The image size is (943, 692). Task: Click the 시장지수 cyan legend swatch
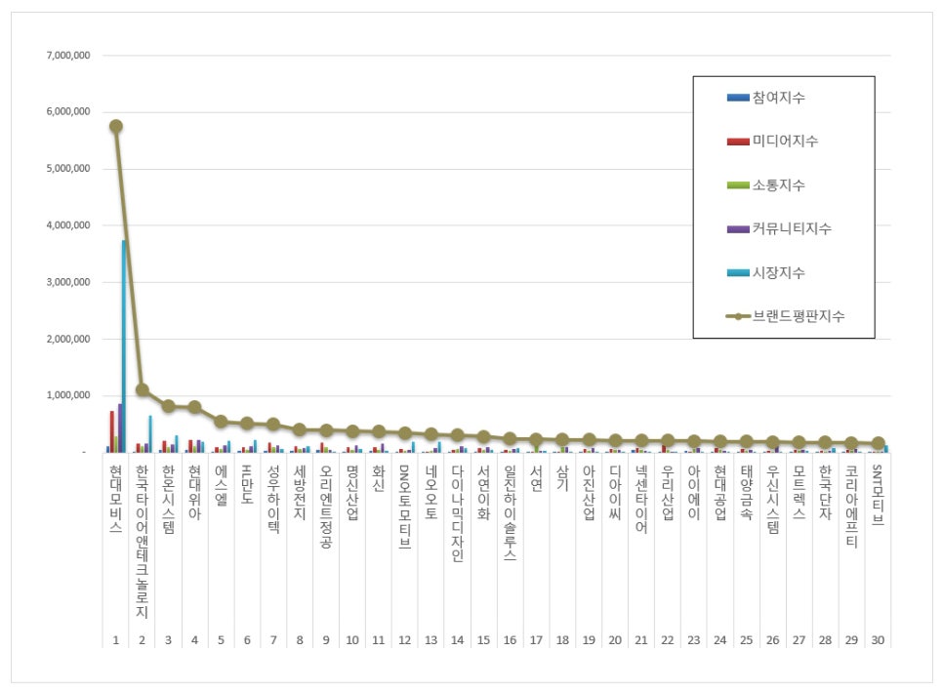(x=738, y=272)
